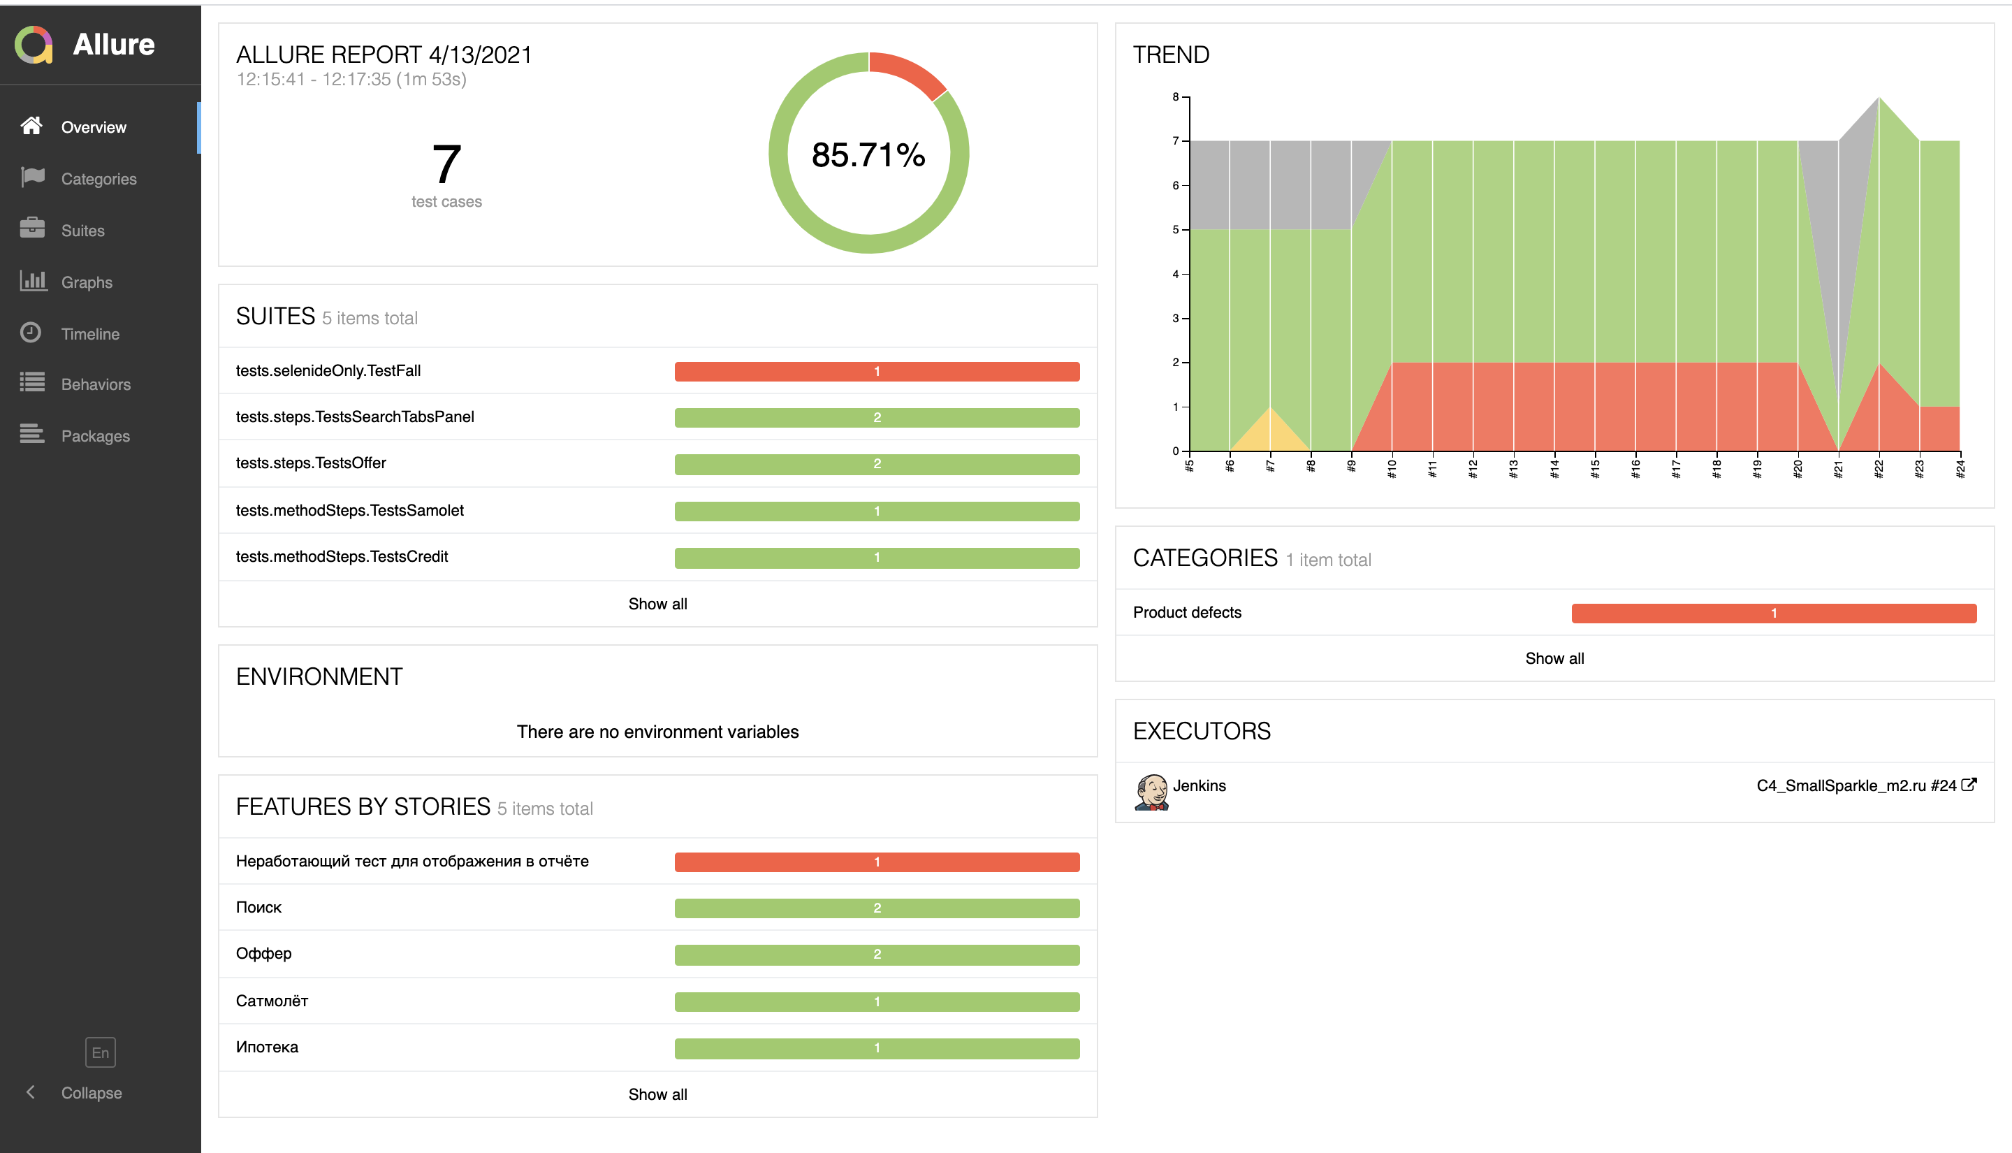Click Show all under Categories

(x=1554, y=659)
